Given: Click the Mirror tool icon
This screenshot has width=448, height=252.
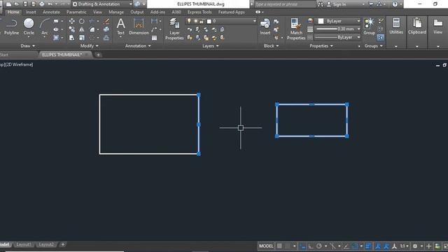Looking at the screenshot, I should point(82,29).
